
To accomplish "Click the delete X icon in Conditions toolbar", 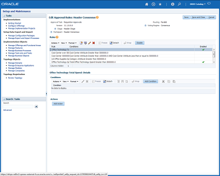I will [x=87, y=81].
